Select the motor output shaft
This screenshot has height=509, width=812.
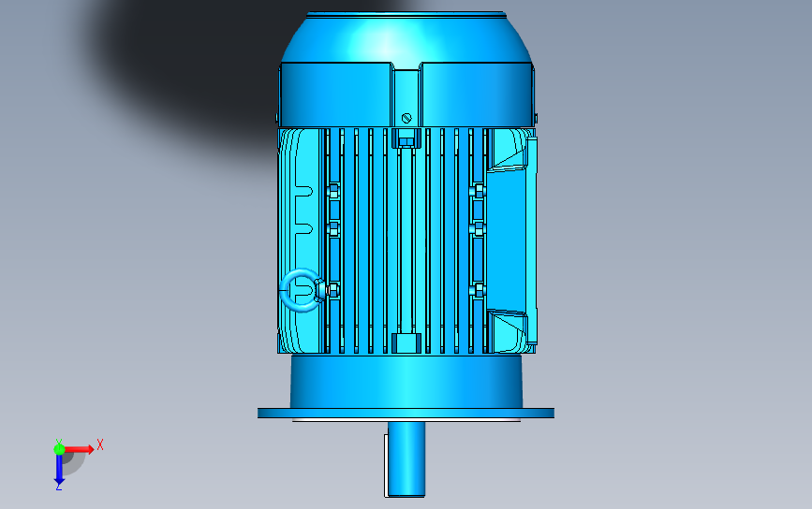coord(406,459)
